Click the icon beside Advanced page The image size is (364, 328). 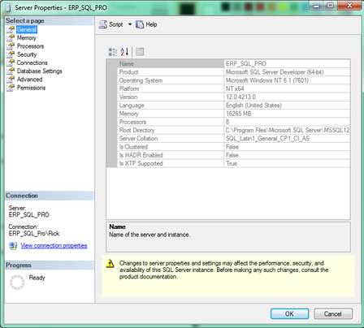[x=11, y=80]
